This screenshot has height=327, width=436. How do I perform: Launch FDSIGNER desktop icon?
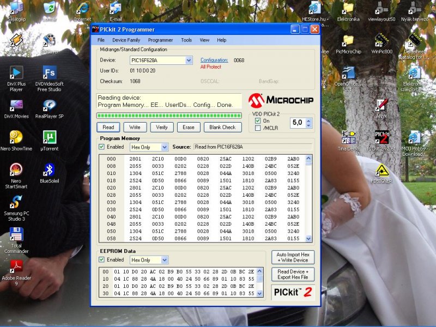pyautogui.click(x=381, y=173)
